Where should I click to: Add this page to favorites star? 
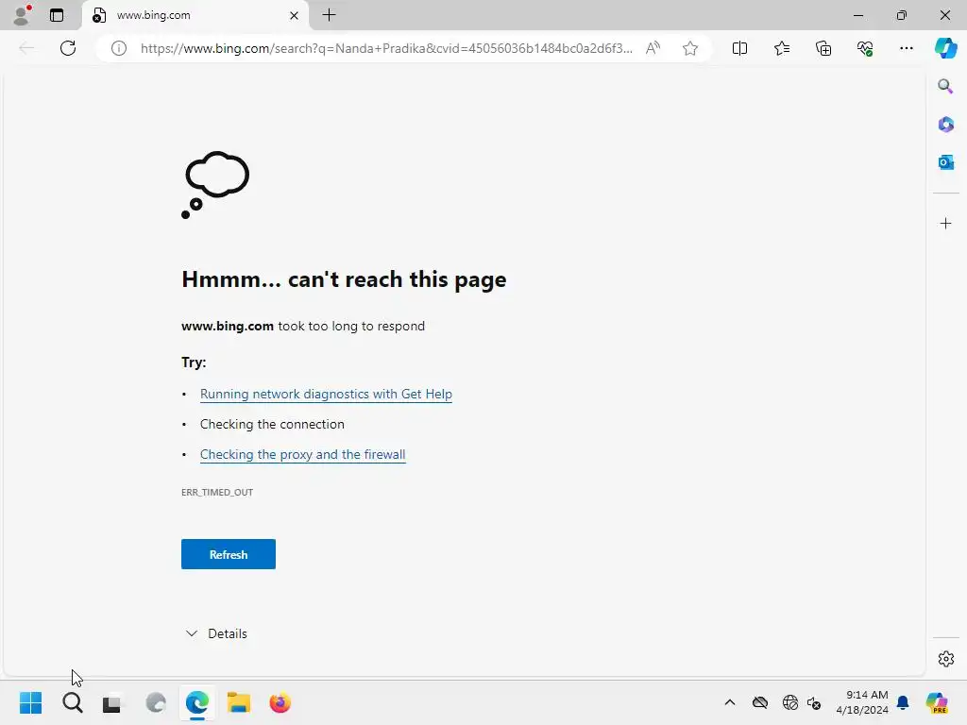coord(690,48)
